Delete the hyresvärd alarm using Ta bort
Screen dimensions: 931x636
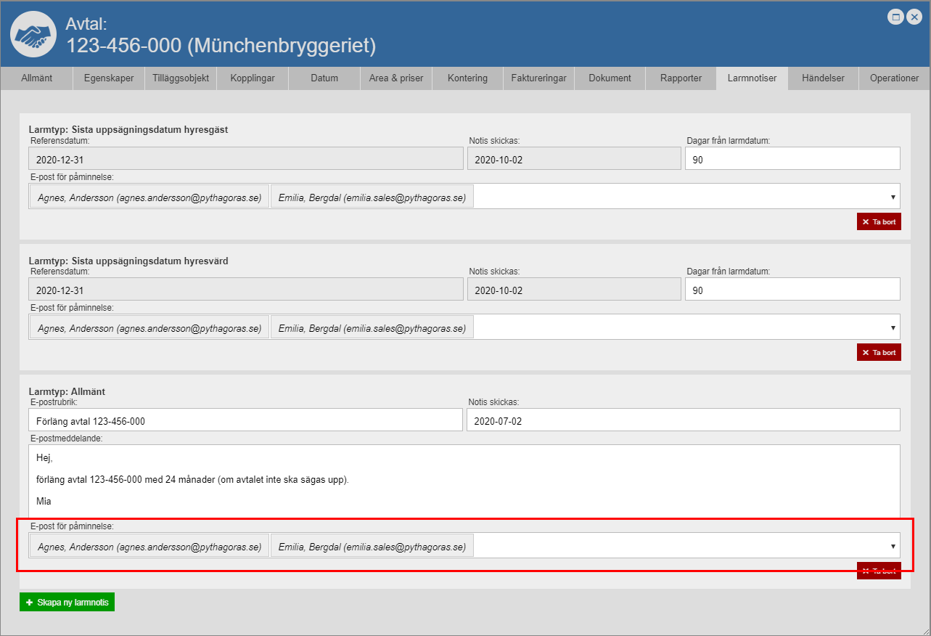click(x=879, y=352)
